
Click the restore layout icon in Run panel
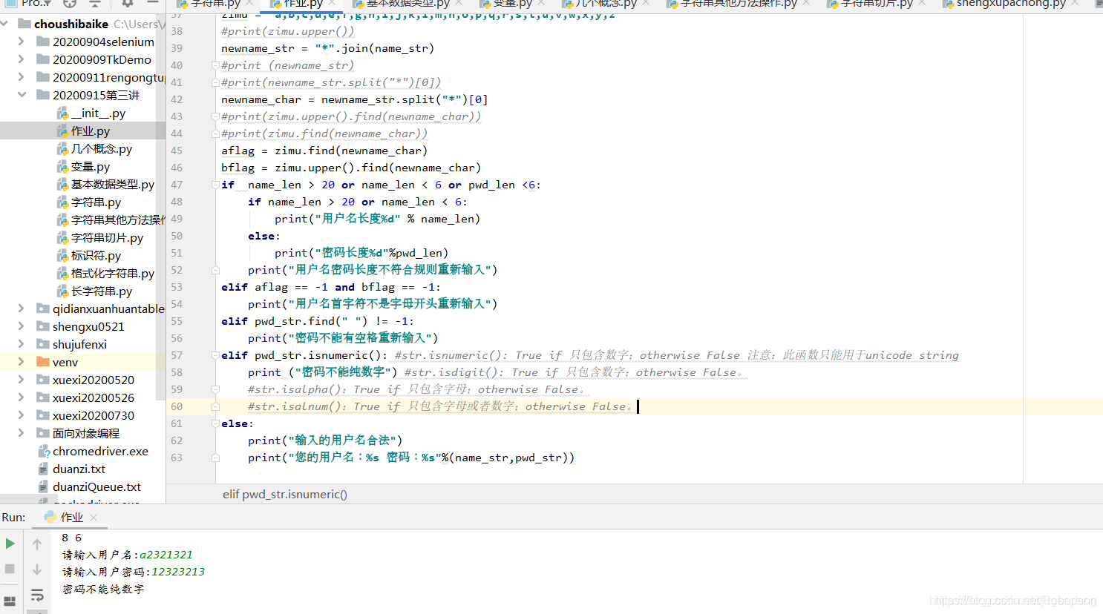pyautogui.click(x=10, y=601)
